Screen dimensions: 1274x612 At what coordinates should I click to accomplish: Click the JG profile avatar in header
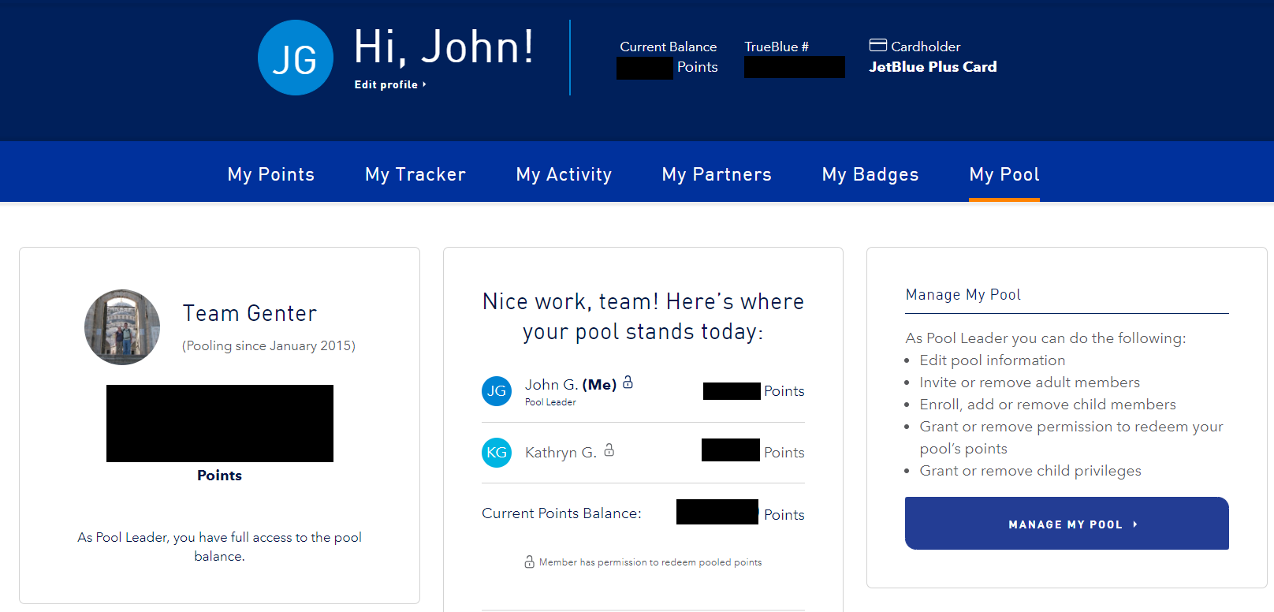tap(296, 58)
